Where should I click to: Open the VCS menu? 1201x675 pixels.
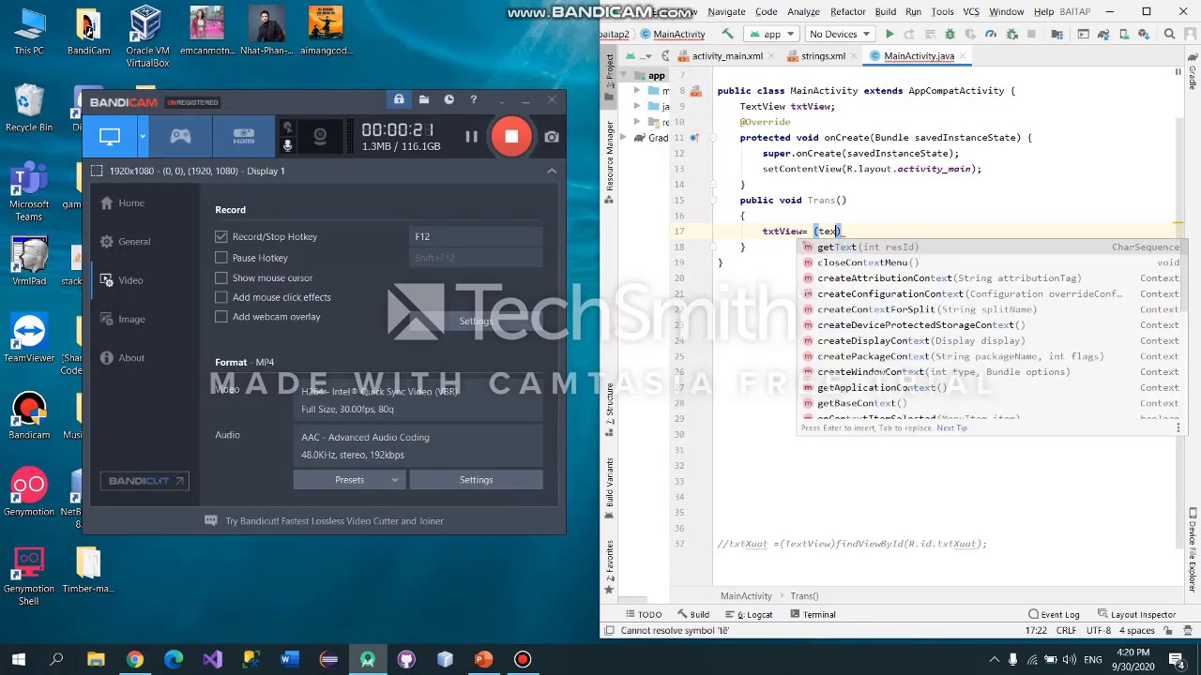(x=971, y=11)
